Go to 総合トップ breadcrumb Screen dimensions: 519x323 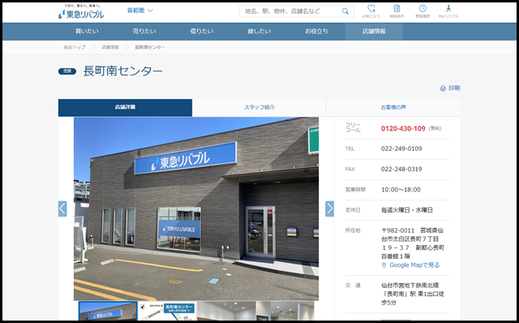pos(75,47)
